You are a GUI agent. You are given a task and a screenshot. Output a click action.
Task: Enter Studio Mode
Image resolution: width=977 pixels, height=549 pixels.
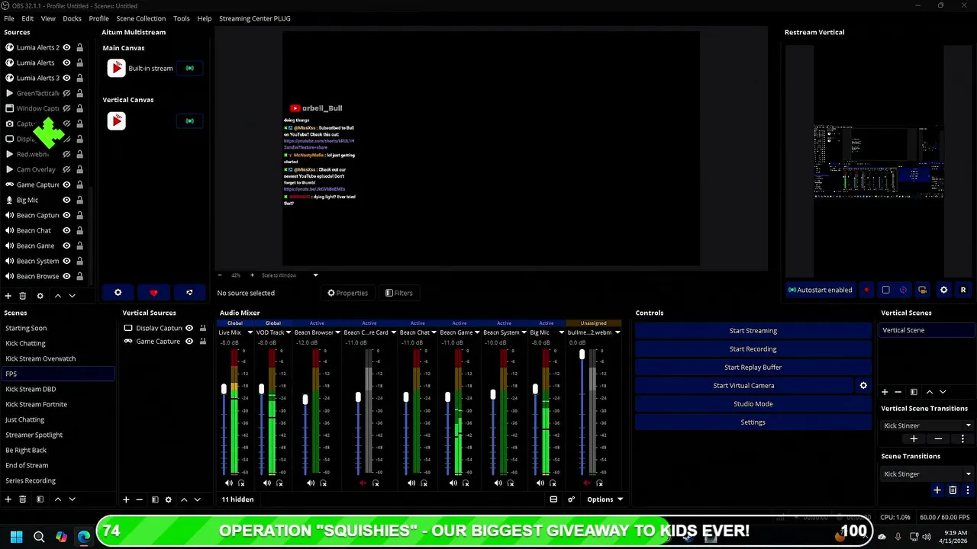pyautogui.click(x=753, y=404)
